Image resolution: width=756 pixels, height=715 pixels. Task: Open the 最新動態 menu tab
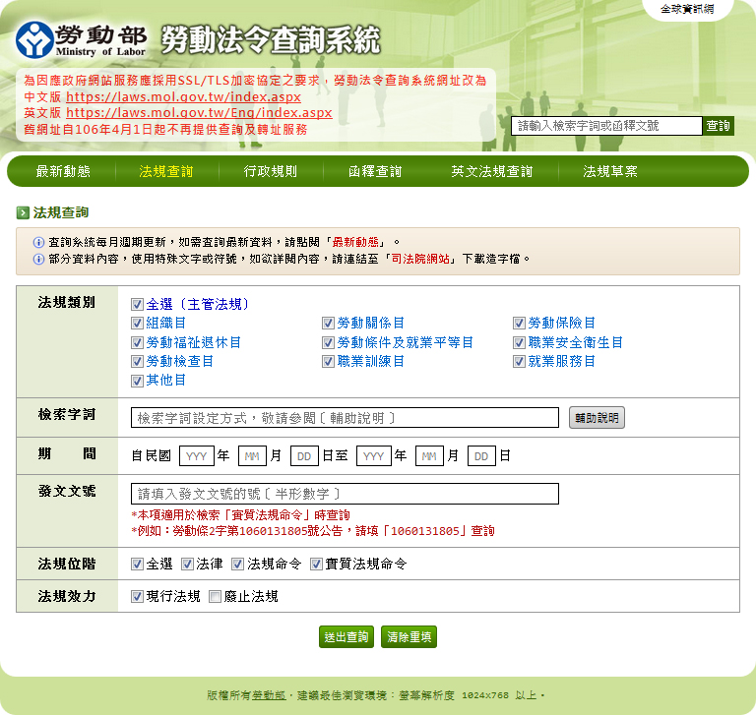point(63,171)
